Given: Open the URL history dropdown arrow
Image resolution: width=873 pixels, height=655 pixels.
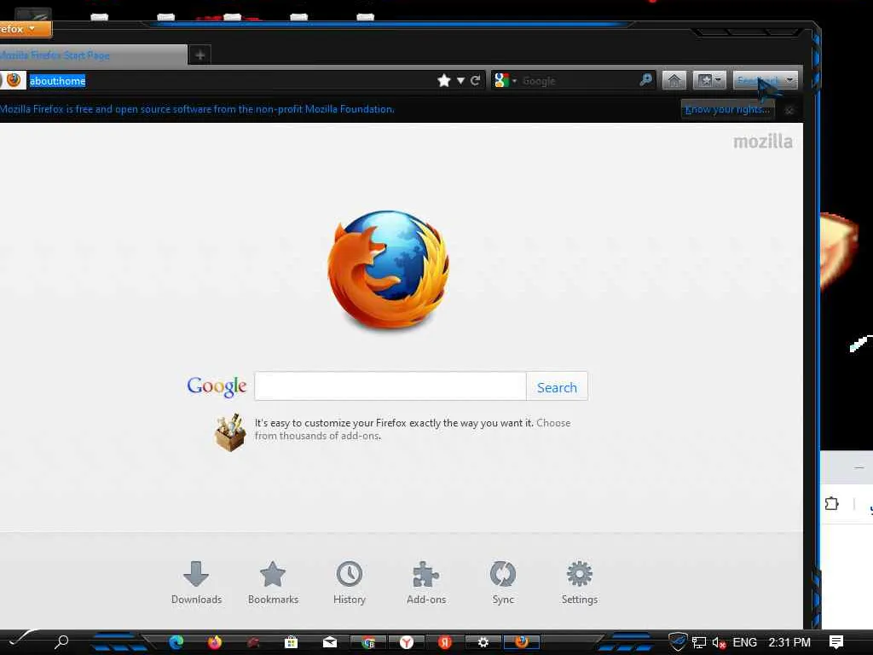Looking at the screenshot, I should click(460, 81).
